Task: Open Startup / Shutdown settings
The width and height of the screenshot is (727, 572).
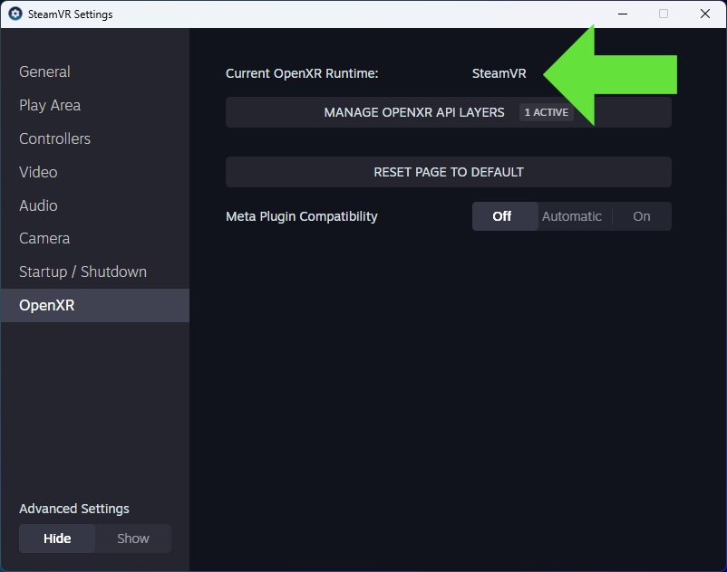Action: click(x=82, y=272)
